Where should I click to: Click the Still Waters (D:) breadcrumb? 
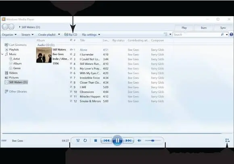pyautogui.click(x=31, y=27)
